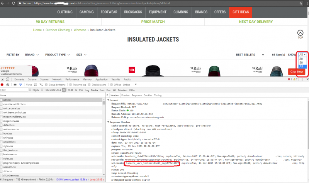Open the BRAND filter dropdown
Image resolution: width=309 pixels, height=183 pixels.
tap(32, 55)
